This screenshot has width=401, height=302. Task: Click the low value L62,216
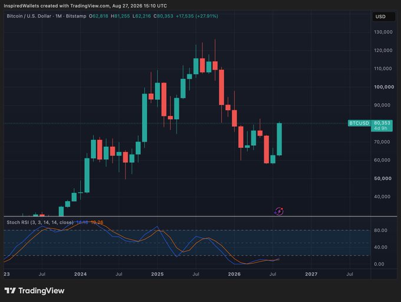(x=142, y=16)
